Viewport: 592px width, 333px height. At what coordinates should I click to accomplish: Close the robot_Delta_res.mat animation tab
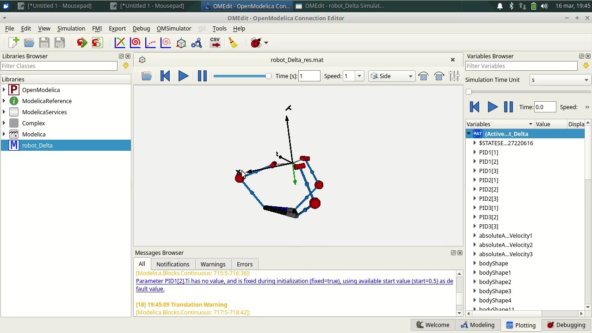point(453,60)
